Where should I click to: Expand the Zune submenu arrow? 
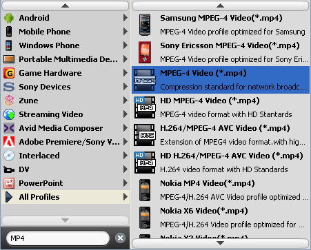pos(126,101)
